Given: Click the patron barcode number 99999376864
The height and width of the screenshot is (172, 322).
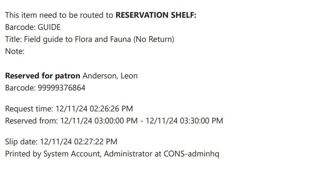Looking at the screenshot, I should point(61,88).
